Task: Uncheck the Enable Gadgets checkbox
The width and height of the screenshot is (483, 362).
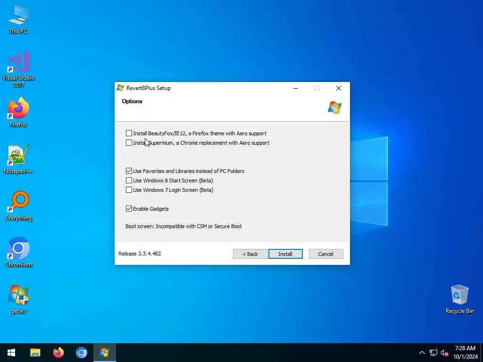Action: (x=129, y=209)
